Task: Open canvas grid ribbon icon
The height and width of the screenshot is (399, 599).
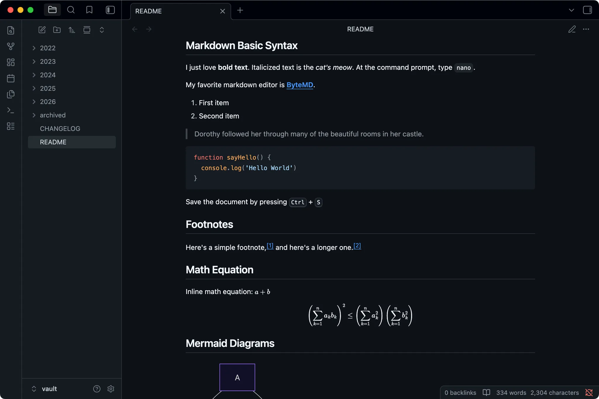Action: pos(11,62)
